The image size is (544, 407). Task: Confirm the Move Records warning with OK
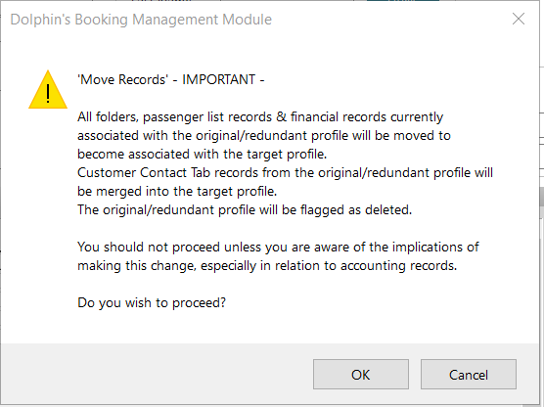click(361, 375)
